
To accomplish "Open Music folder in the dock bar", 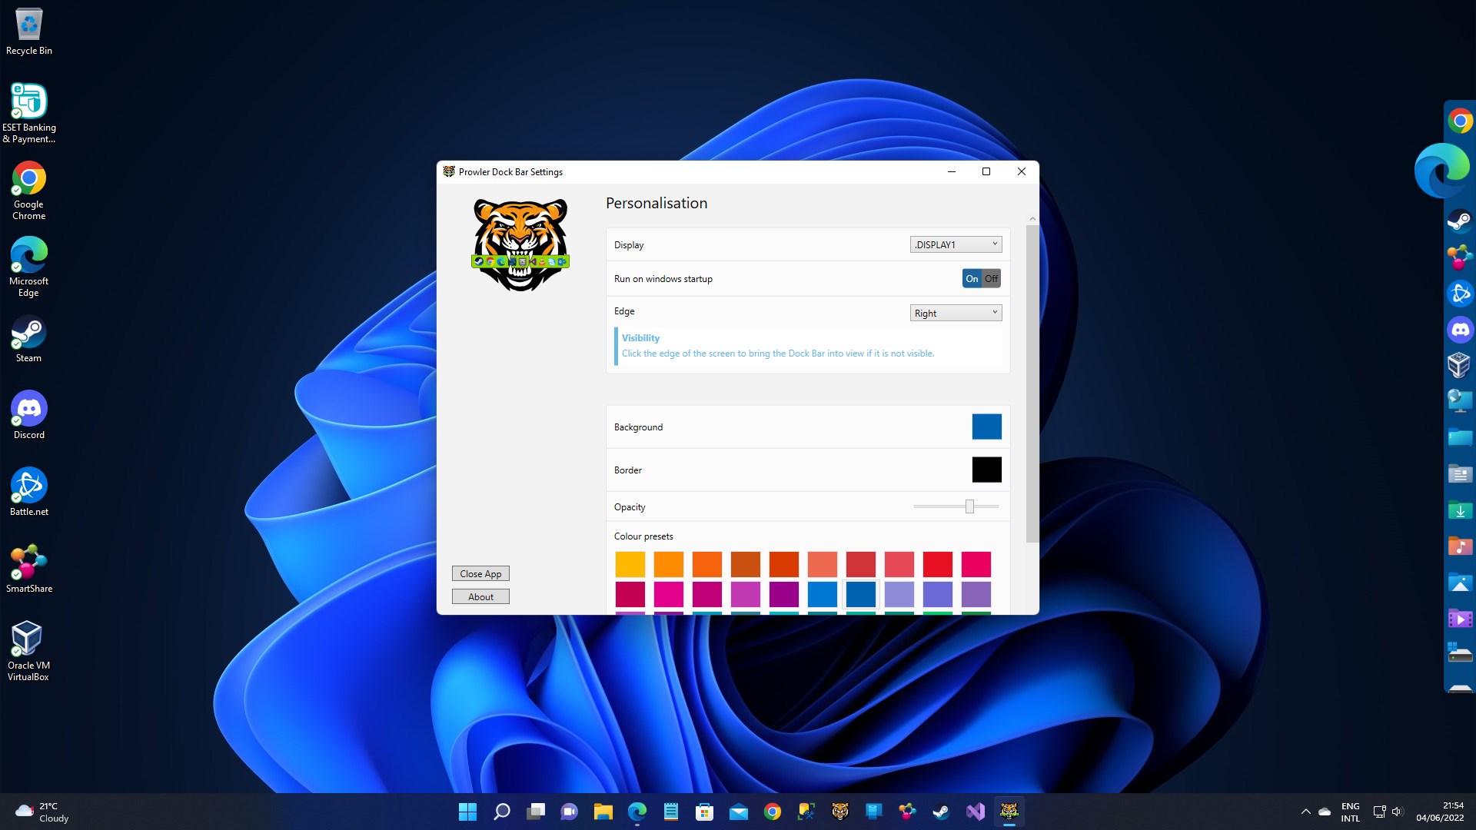I will coord(1460,546).
